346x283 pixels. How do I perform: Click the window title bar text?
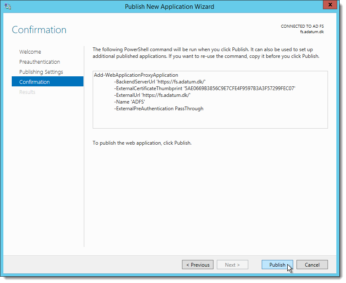pyautogui.click(x=169, y=6)
